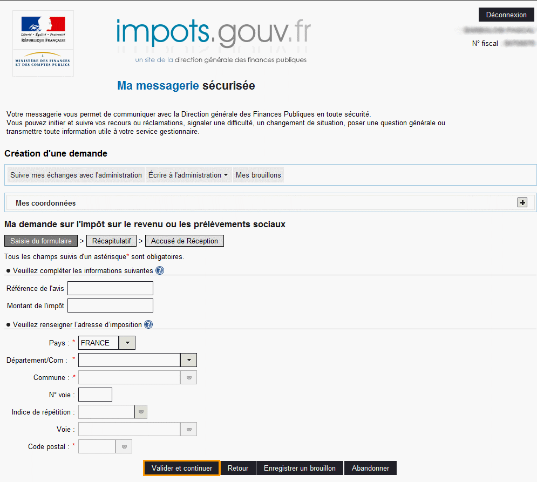Click Valider et continuer
Screen dimensions: 537x482
coord(182,469)
